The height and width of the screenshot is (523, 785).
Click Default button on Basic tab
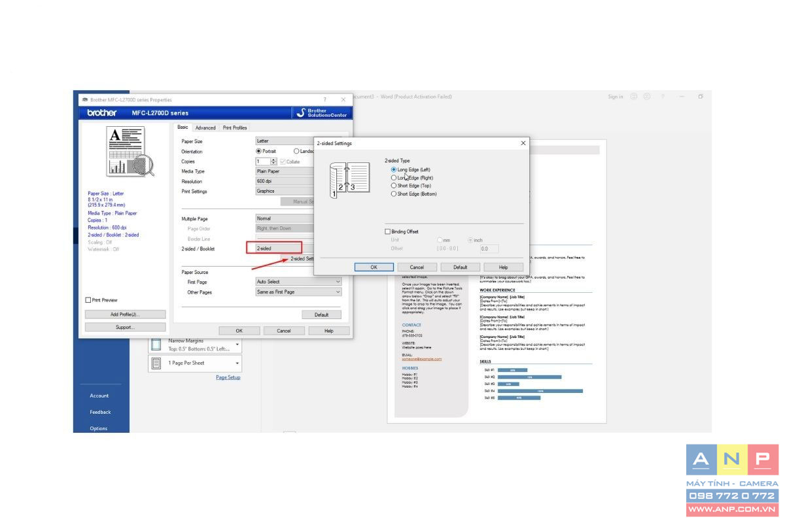[321, 314]
